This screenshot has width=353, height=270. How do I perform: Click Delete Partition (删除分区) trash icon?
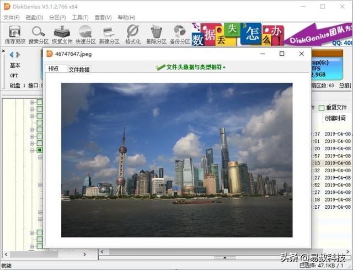pyautogui.click(x=156, y=34)
